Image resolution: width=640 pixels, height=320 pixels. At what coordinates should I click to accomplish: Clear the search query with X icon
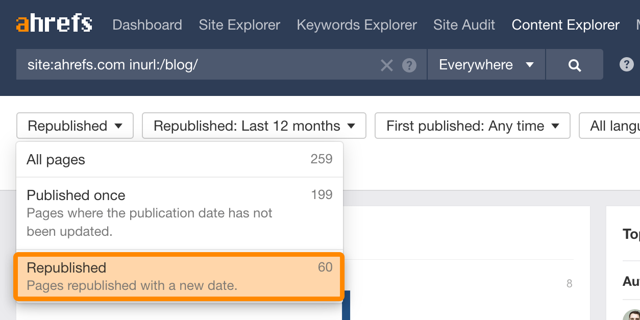pyautogui.click(x=387, y=65)
